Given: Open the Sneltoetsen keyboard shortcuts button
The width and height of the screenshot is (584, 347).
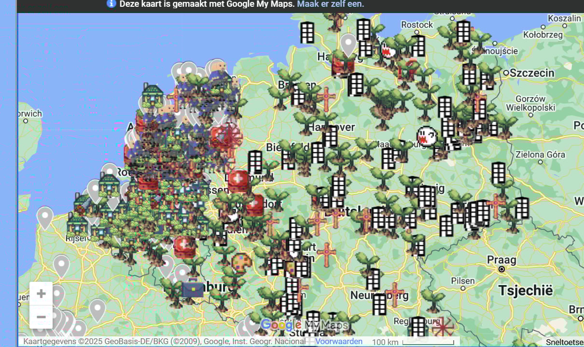Looking at the screenshot, I should [x=565, y=342].
